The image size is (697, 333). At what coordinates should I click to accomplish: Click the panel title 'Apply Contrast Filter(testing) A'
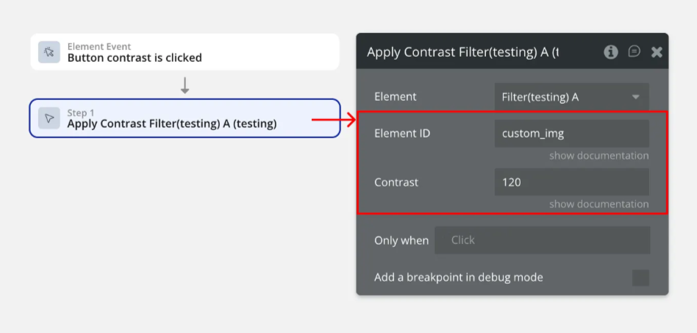point(462,51)
